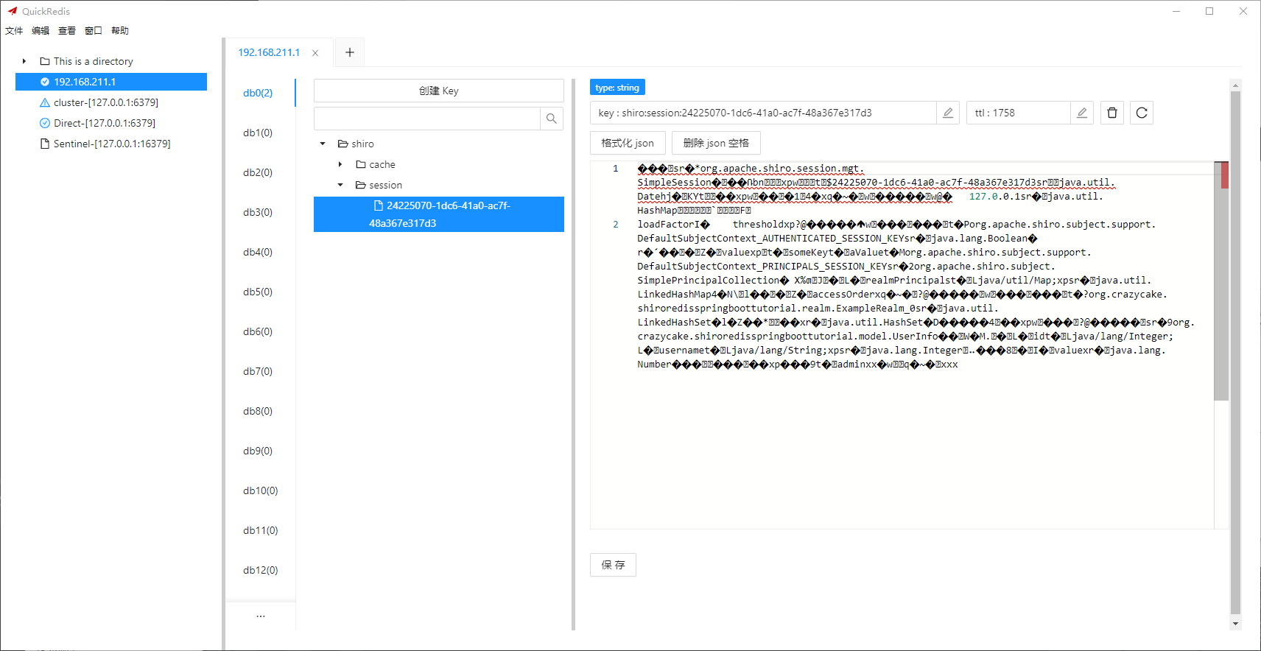Click the 创建 Key button

point(439,91)
